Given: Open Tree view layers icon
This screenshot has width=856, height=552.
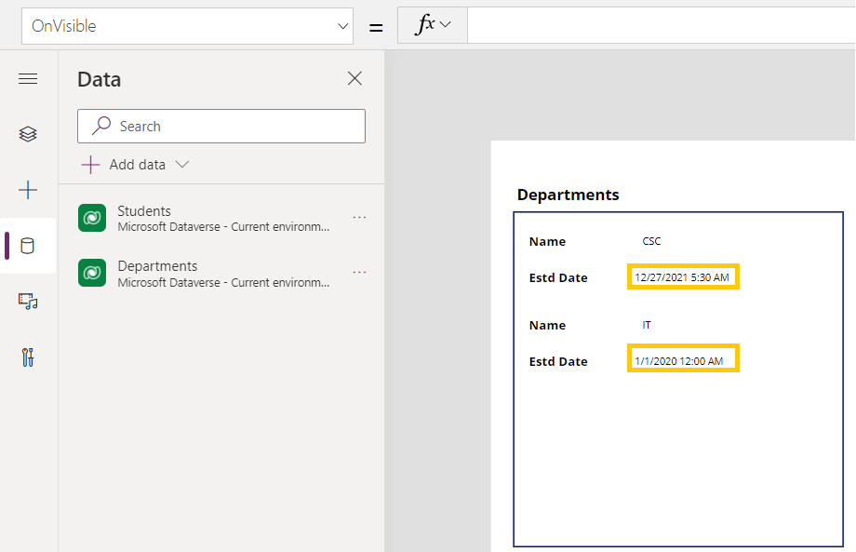Looking at the screenshot, I should [x=28, y=135].
